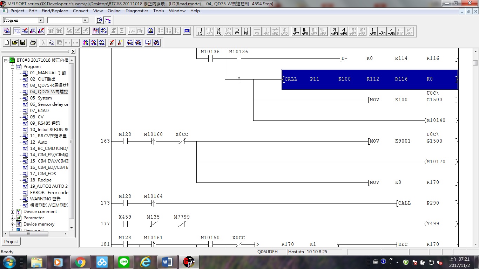Toggle the project data list view button
The height and width of the screenshot is (269, 479).
coord(108,20)
